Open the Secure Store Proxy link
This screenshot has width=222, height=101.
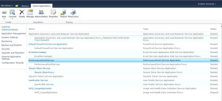[44, 72]
